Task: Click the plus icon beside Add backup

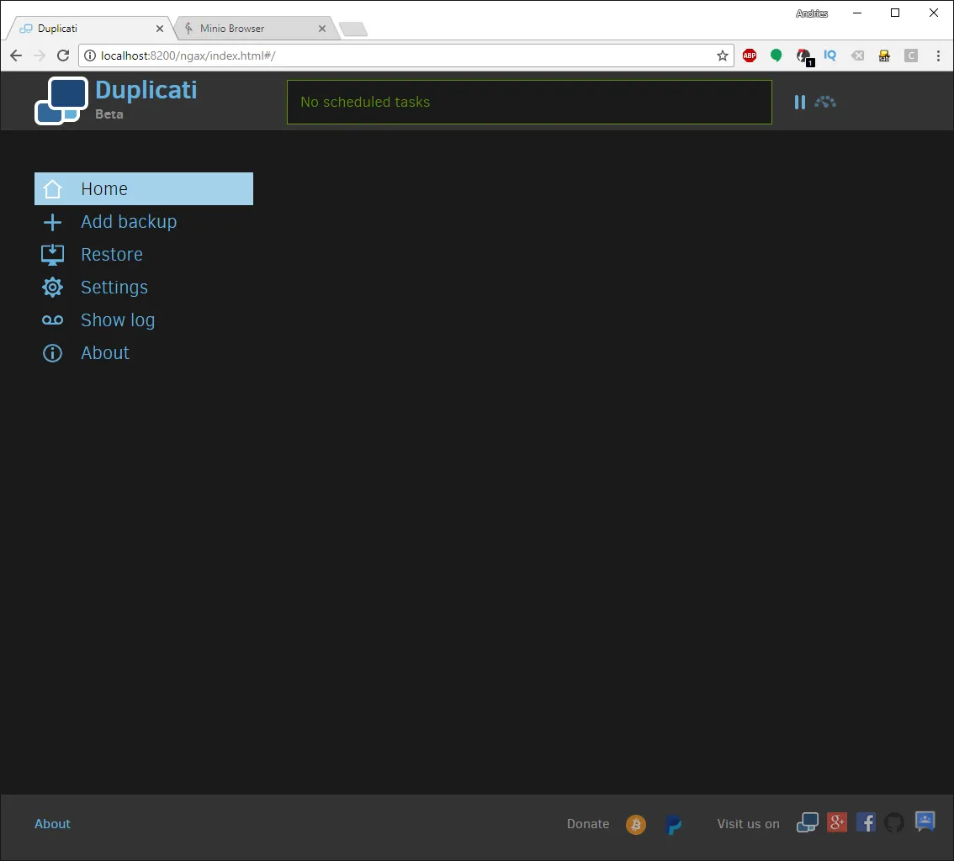Action: point(52,222)
